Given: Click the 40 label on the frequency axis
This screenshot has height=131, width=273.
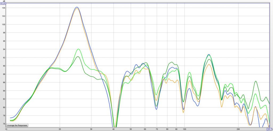Looking at the screenshot, I should click(114, 129).
